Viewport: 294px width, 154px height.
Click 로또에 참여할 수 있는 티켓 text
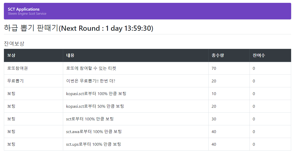click(x=91, y=68)
